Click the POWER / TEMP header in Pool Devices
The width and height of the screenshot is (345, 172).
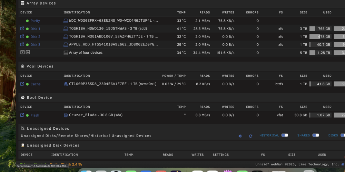pos(174,76)
